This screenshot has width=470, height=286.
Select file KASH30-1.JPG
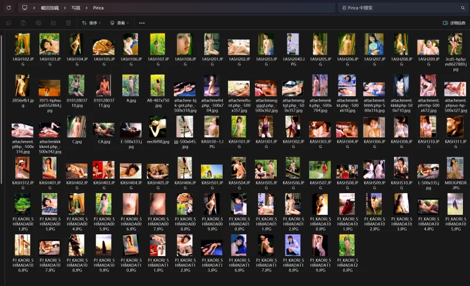point(212,132)
